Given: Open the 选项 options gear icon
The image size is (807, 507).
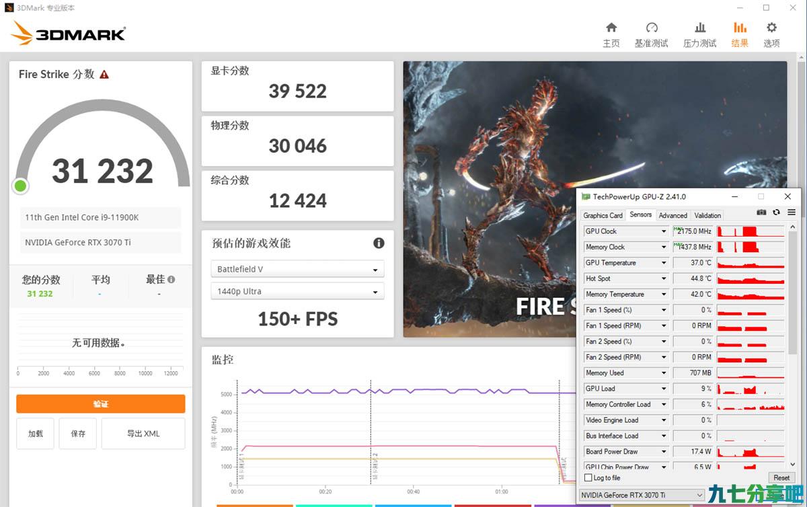Looking at the screenshot, I should point(771,28).
